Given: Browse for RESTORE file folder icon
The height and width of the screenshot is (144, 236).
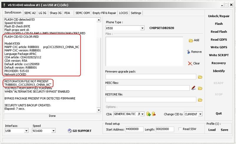Looking at the screenshot, I should (x=200, y=100).
